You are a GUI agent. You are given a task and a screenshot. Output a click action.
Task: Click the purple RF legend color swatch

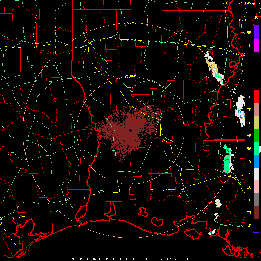tap(256, 32)
